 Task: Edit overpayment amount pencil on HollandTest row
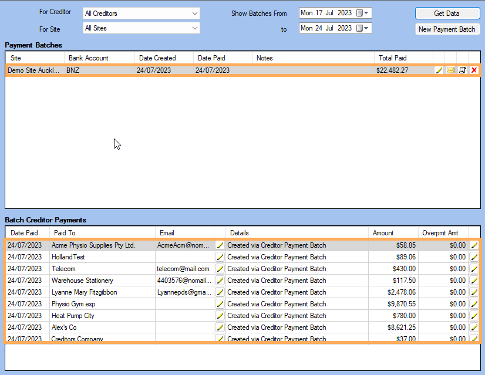click(474, 257)
